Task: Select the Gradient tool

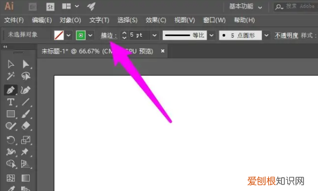Action: (26, 178)
